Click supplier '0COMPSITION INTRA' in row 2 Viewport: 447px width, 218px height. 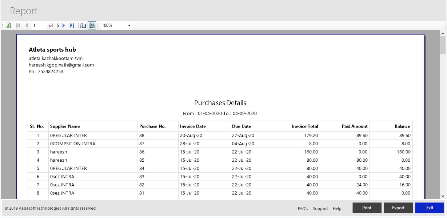pyautogui.click(x=73, y=144)
